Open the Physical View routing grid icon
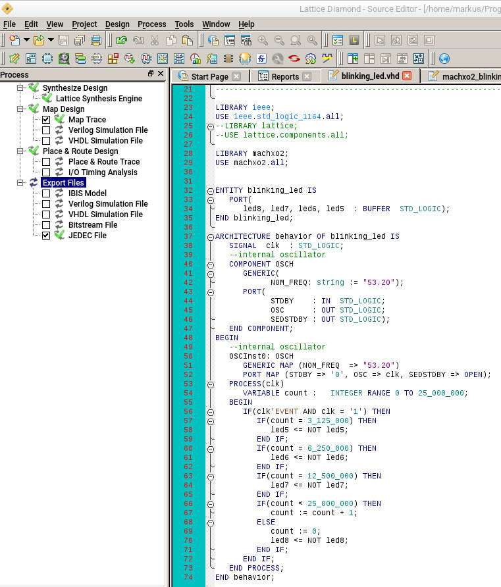This screenshot has width=501, height=587. [x=179, y=59]
